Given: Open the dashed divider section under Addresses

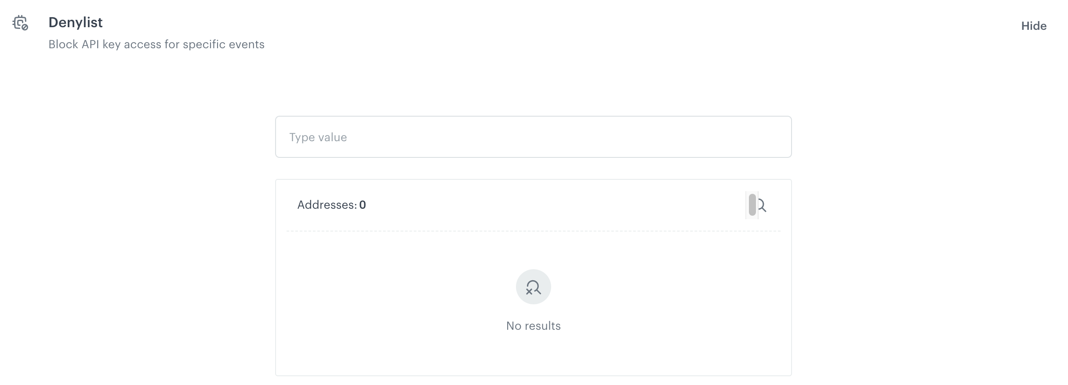Looking at the screenshot, I should point(533,230).
